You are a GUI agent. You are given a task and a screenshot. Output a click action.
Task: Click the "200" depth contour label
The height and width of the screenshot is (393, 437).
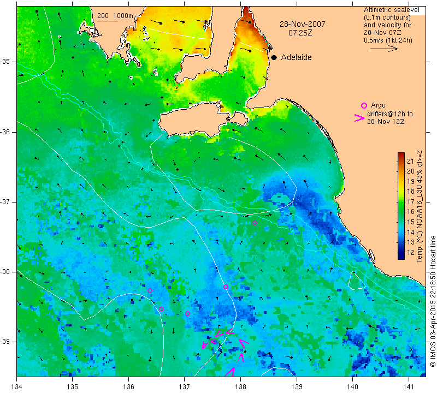coord(103,16)
